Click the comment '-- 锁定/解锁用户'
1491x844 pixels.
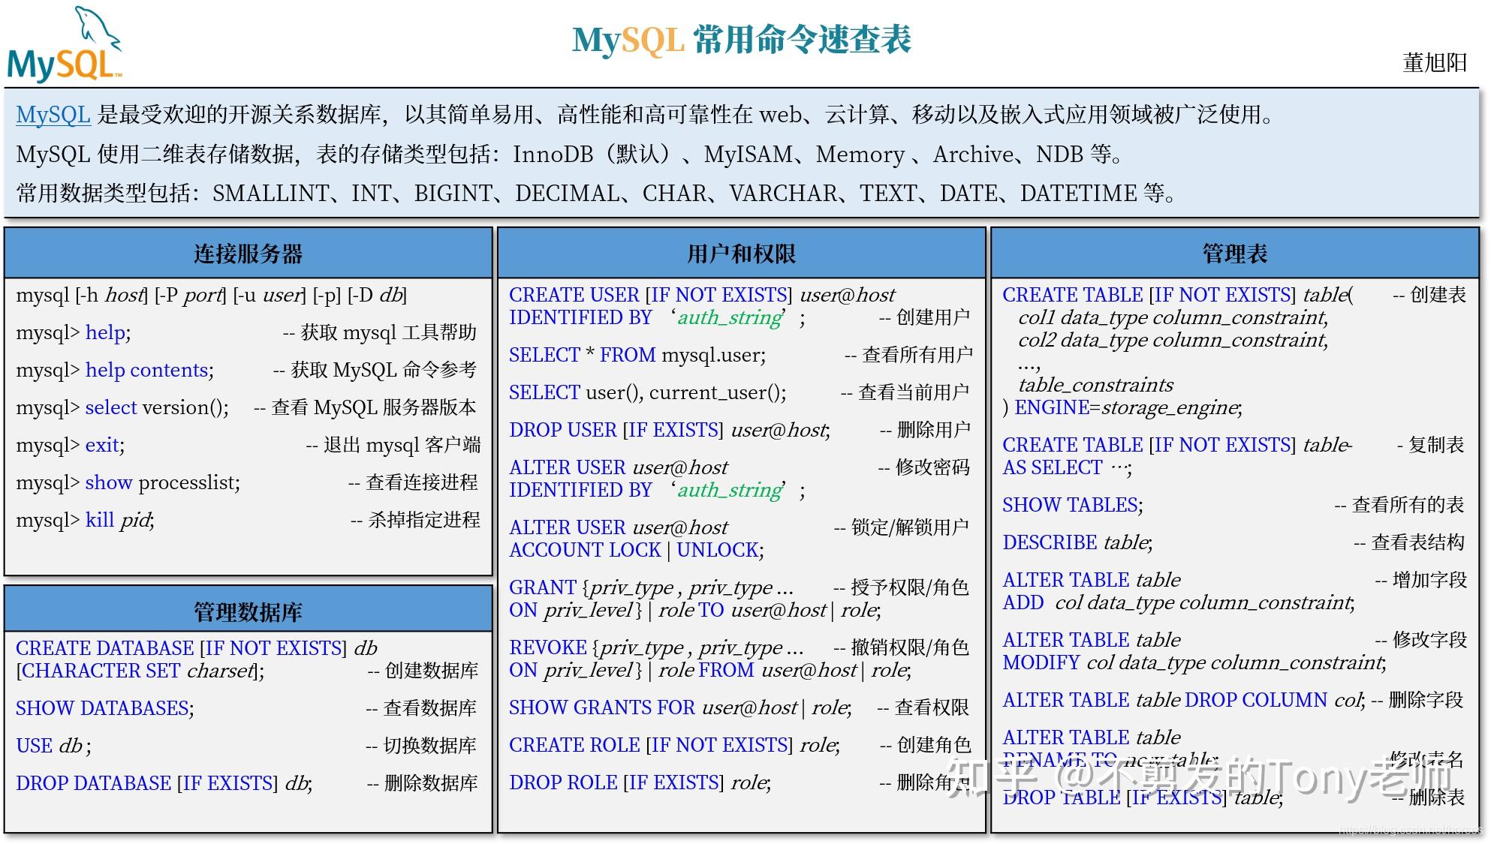coord(902,527)
